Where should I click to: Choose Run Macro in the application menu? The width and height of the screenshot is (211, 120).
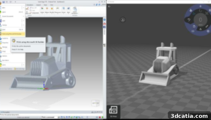13,60
